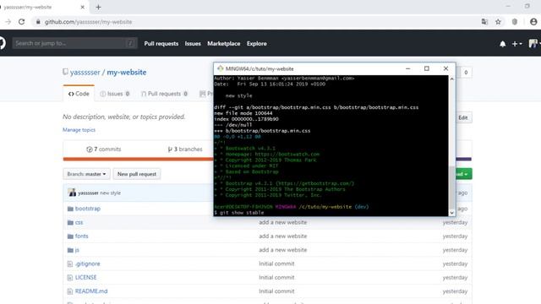Open the Pull requests nav item
This screenshot has height=304, width=541.
click(x=161, y=44)
